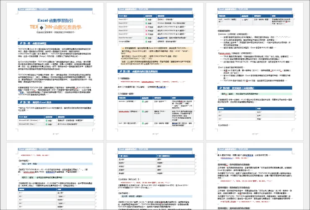
Task: Click the pin icon in 第一節 heading
Action: [21, 43]
